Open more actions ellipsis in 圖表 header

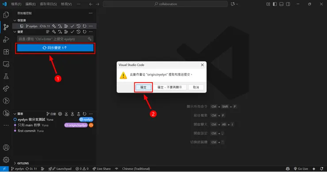point(91,114)
